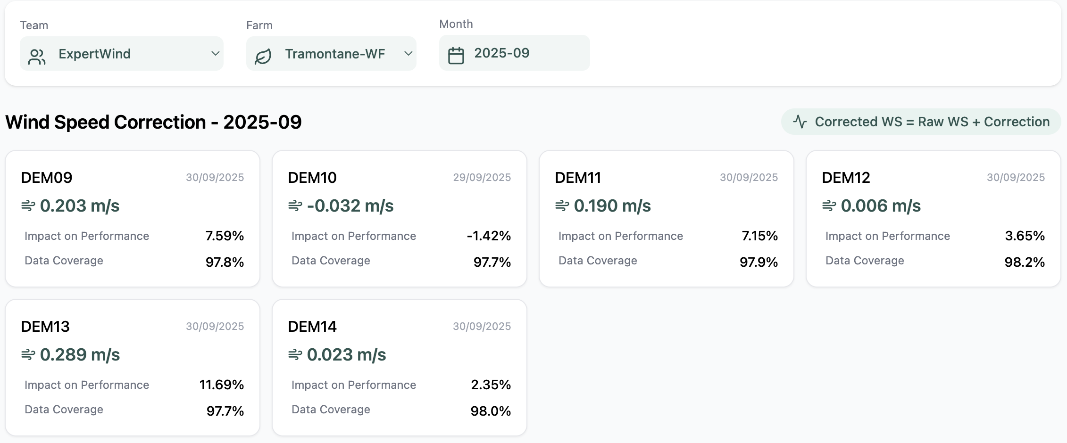Click the wind icon on DEM09 card
This screenshot has height=443, width=1067.
[28, 205]
